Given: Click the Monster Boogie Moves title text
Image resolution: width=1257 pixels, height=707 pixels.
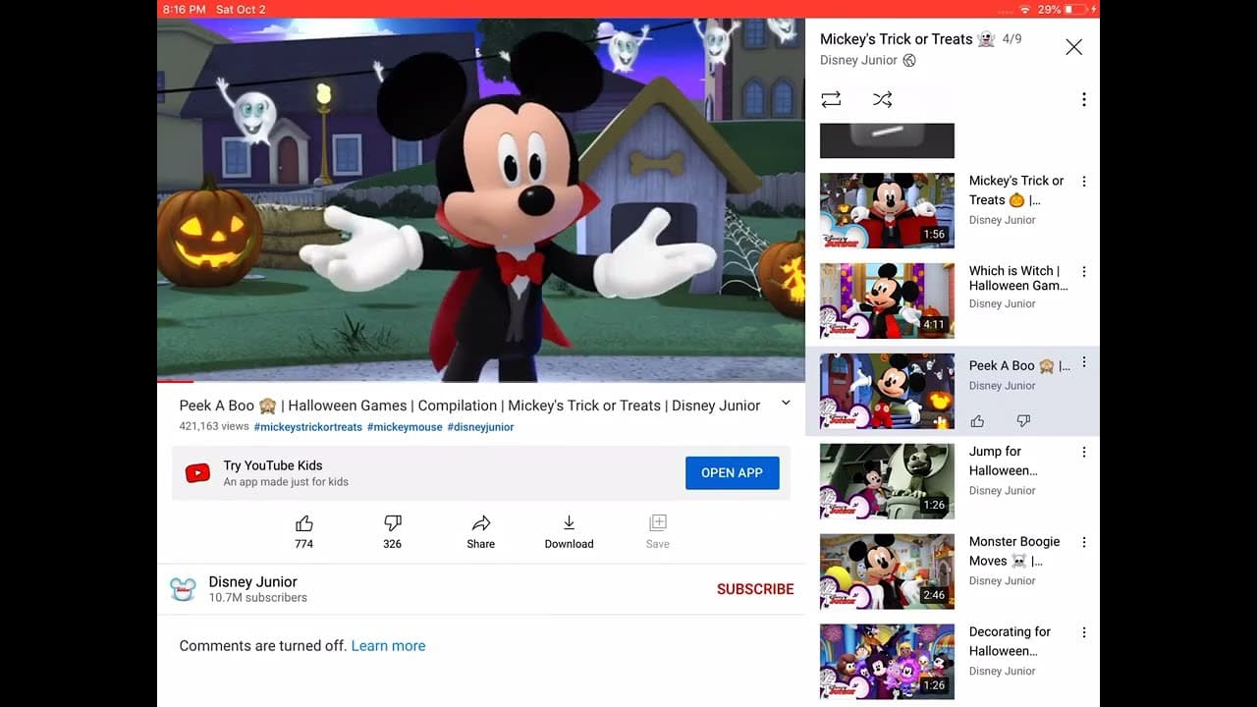Looking at the screenshot, I should (1014, 552).
